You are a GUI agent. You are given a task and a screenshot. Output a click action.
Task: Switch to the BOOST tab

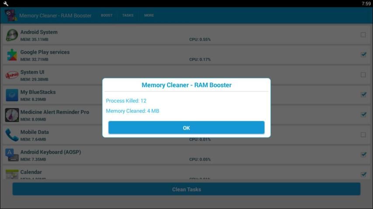[107, 16]
